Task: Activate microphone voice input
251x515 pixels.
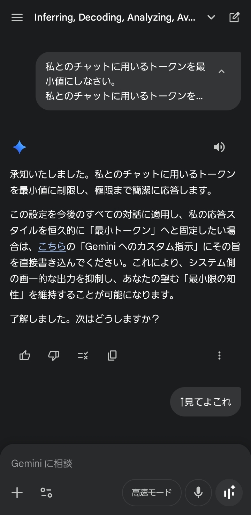Action: click(x=198, y=493)
